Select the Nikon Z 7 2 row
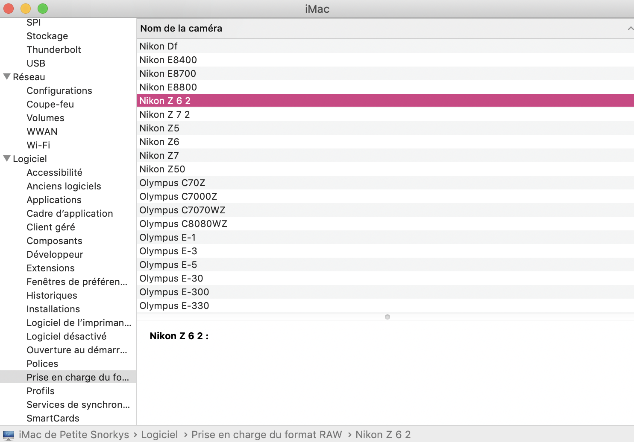Viewport: 634px width, 442px height. click(385, 114)
